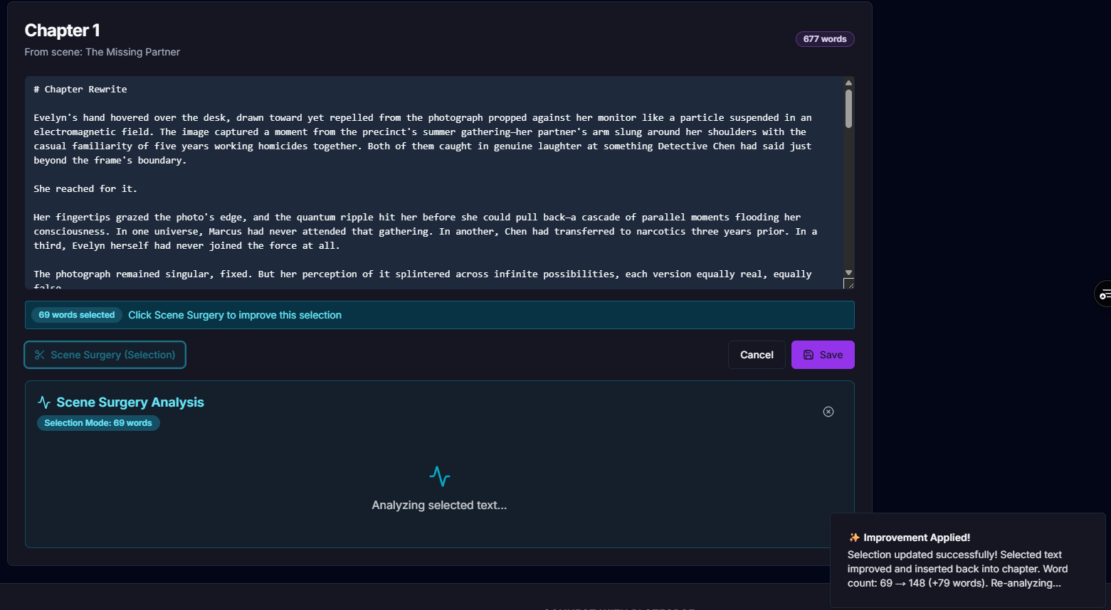Click the pulsing waveform above Analyzing selected text

(439, 476)
